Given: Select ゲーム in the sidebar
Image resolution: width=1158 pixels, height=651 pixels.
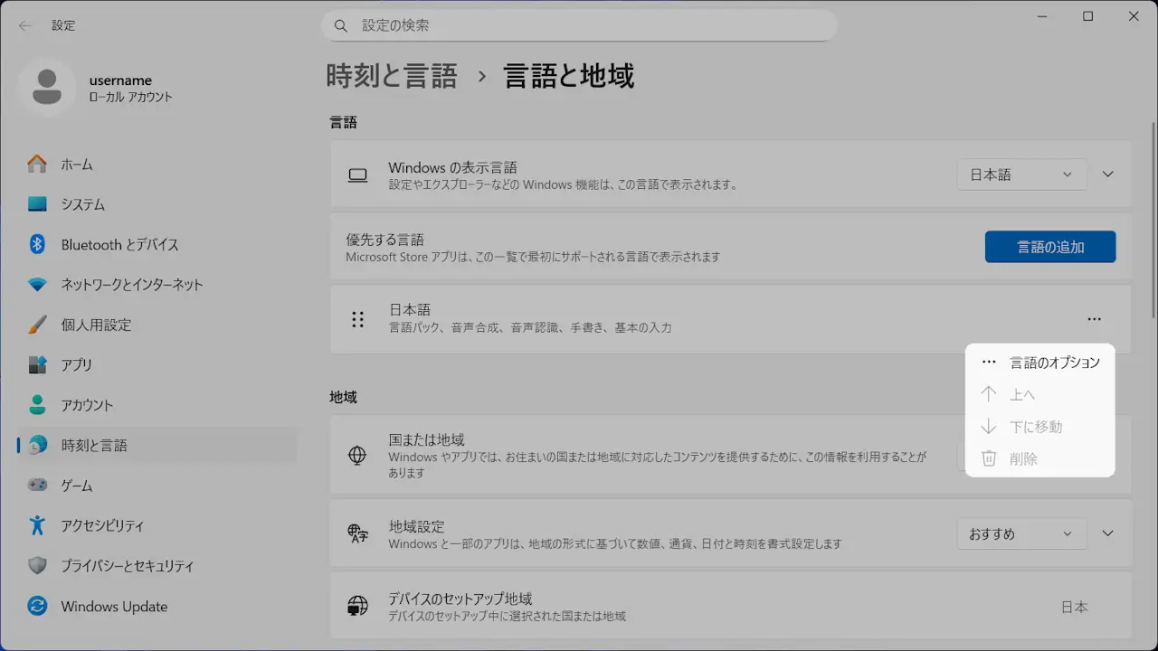Looking at the screenshot, I should tap(77, 486).
